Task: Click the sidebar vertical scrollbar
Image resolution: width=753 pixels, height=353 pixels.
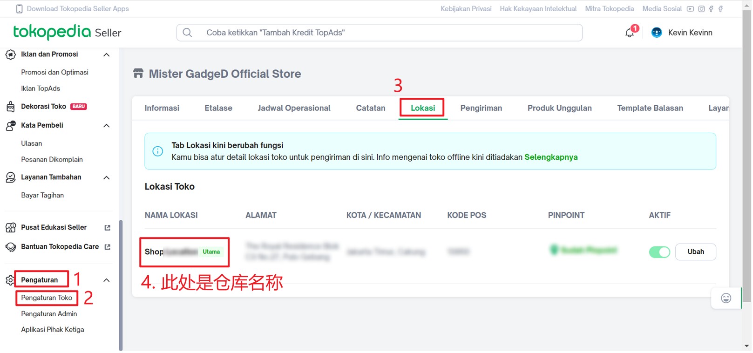Action: 121,285
